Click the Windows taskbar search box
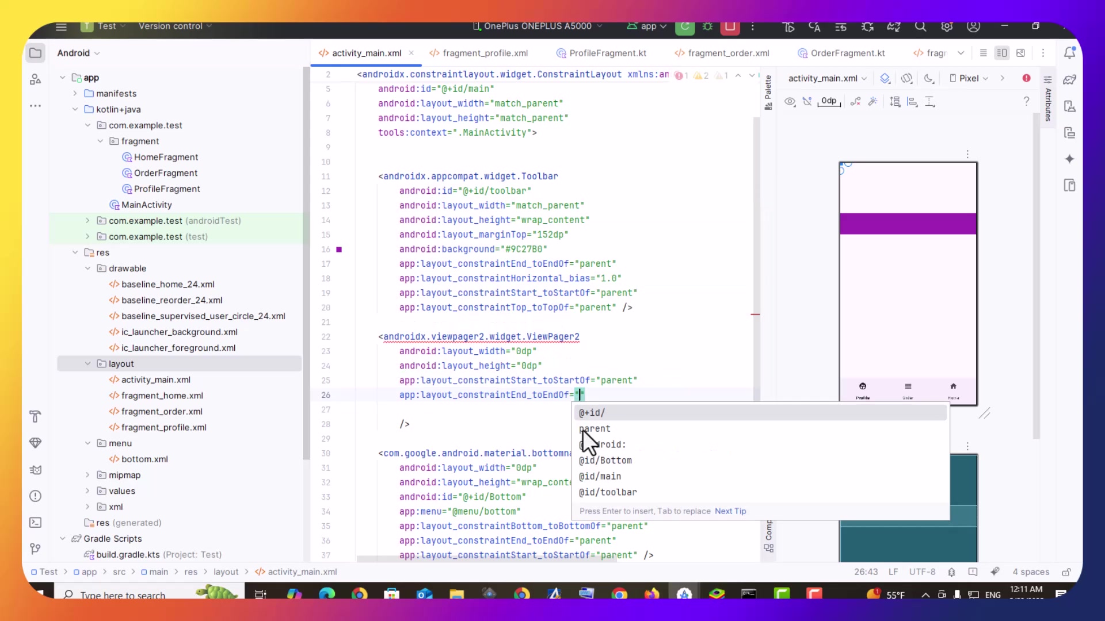Image resolution: width=1105 pixels, height=621 pixels. tap(123, 595)
